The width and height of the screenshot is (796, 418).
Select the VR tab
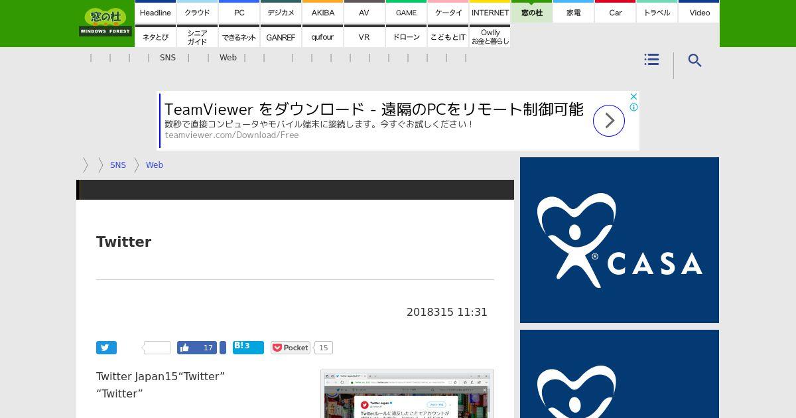click(x=364, y=36)
